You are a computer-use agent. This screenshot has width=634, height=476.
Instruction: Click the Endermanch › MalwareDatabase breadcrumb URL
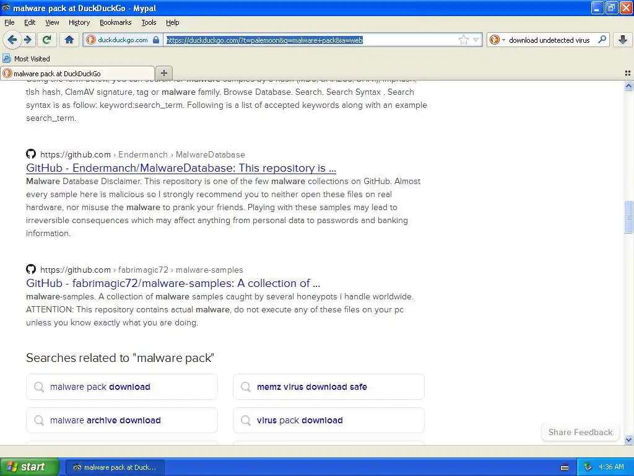(x=142, y=154)
